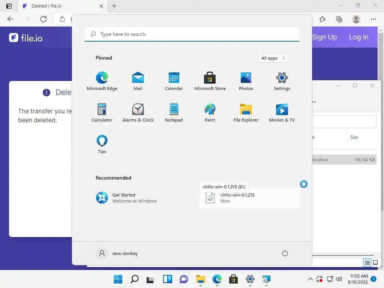Screen dimensions: 384x288
Task: Open Settings from pinned apps
Action: (282, 81)
